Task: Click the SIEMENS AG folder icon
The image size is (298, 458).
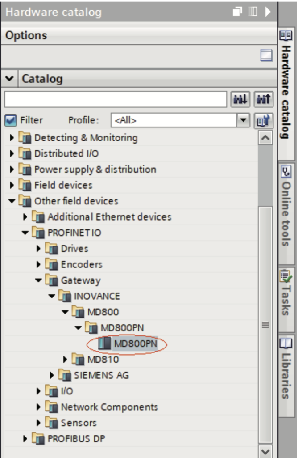Action: (65, 375)
